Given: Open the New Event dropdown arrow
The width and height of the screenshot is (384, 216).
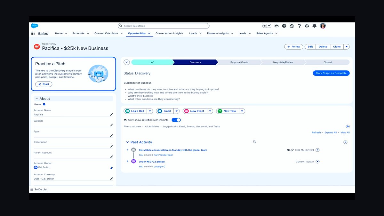Looking at the screenshot, I should [210, 111].
